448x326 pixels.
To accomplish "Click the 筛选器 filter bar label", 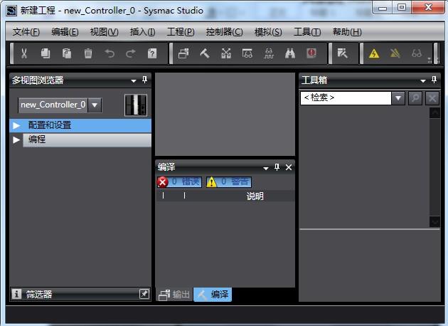I will coord(39,294).
